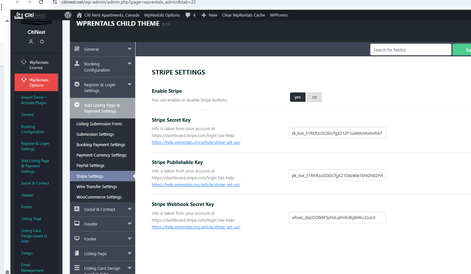Open help link under Stripe Webhook Secret Key
The height and width of the screenshot is (274, 471).
(x=196, y=227)
